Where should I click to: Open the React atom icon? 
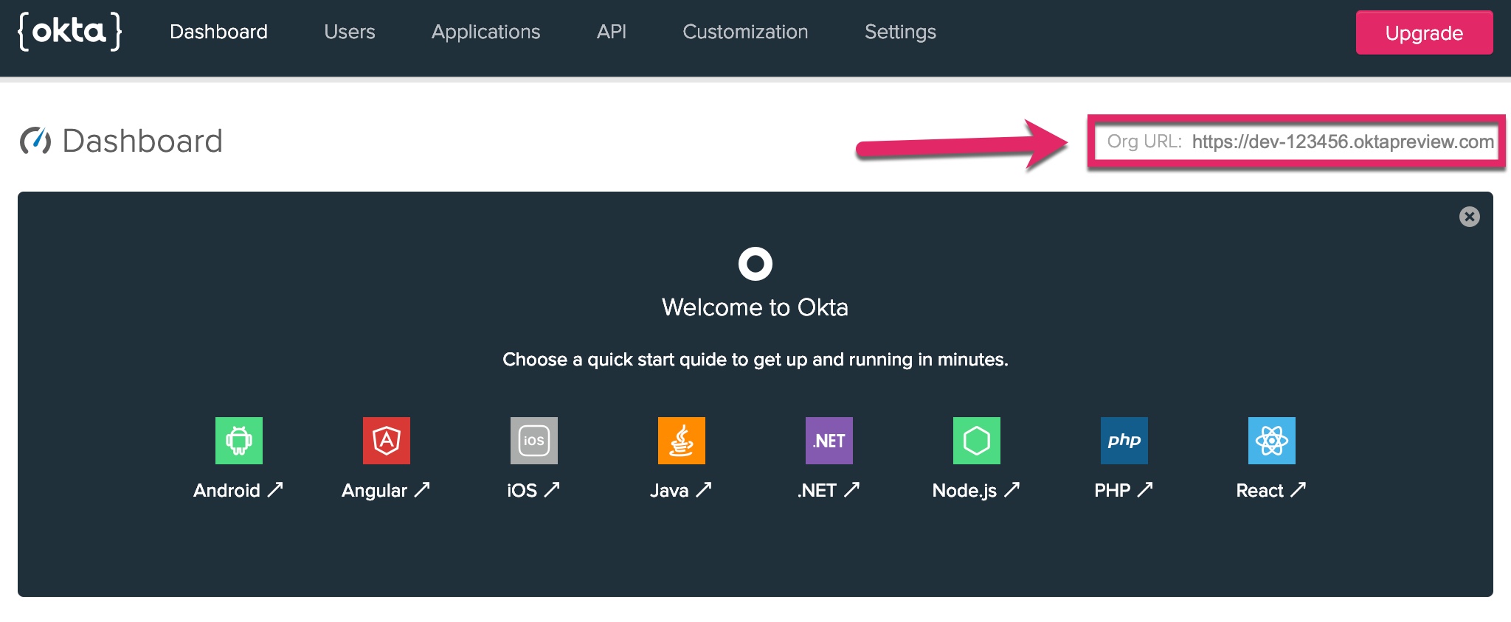pyautogui.click(x=1271, y=441)
